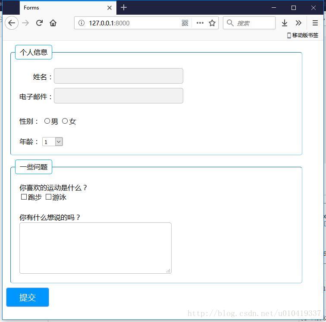Reload the current page
Screen dimensions: 326x322
(39, 23)
